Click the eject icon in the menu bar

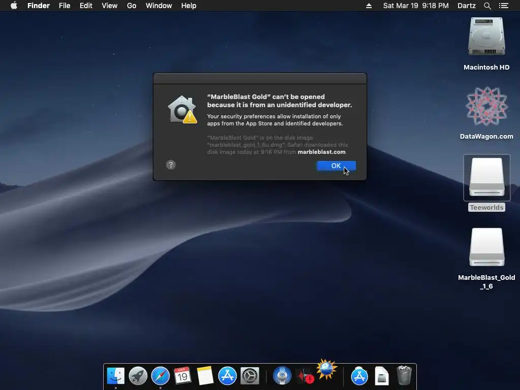[x=369, y=6]
